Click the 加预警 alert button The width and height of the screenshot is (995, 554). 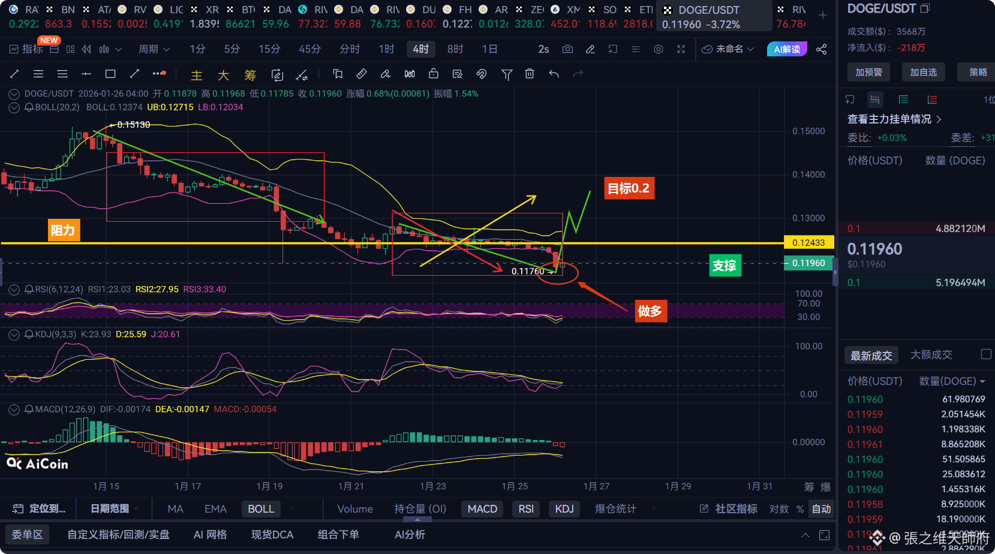pos(868,72)
